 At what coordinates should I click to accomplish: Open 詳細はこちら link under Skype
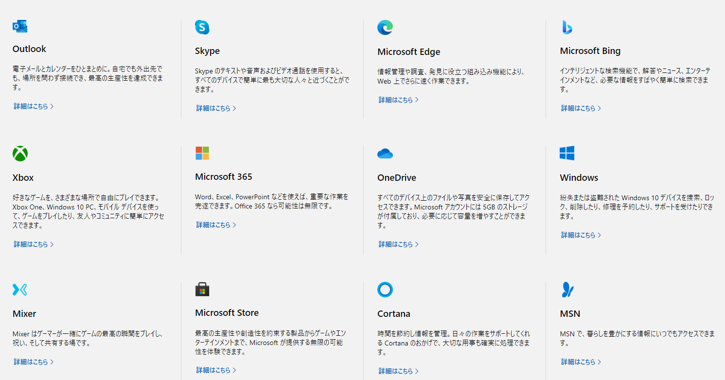click(216, 108)
